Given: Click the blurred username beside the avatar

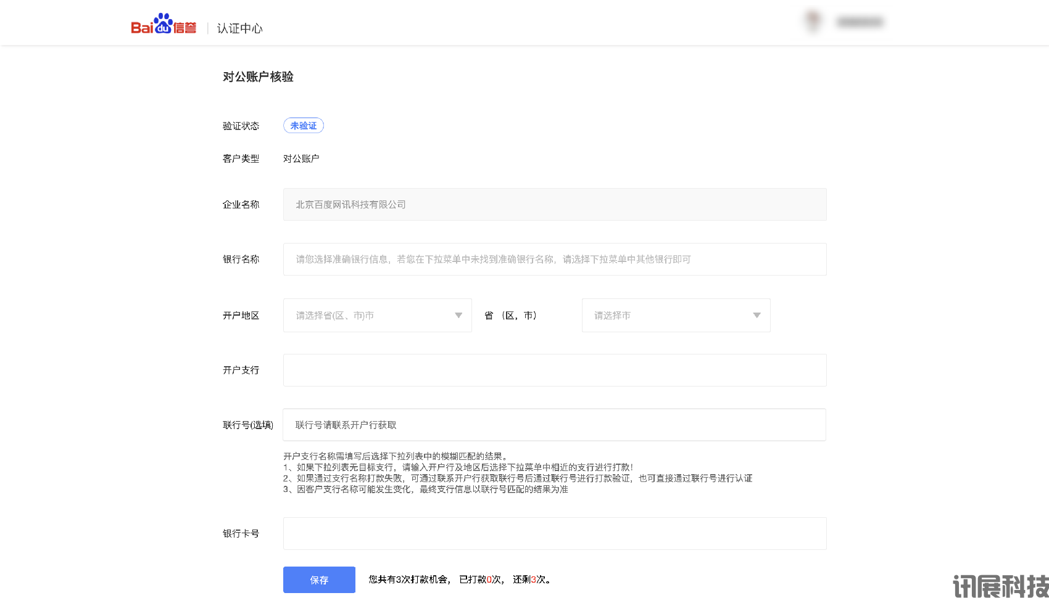Looking at the screenshot, I should point(860,22).
